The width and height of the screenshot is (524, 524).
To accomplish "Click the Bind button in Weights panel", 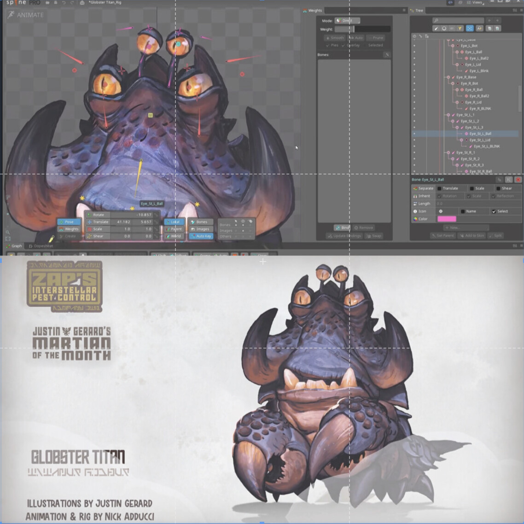I will pyautogui.click(x=343, y=227).
